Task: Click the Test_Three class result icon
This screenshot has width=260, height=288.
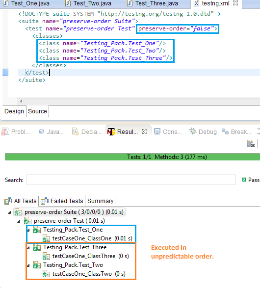Action: tap(37, 247)
